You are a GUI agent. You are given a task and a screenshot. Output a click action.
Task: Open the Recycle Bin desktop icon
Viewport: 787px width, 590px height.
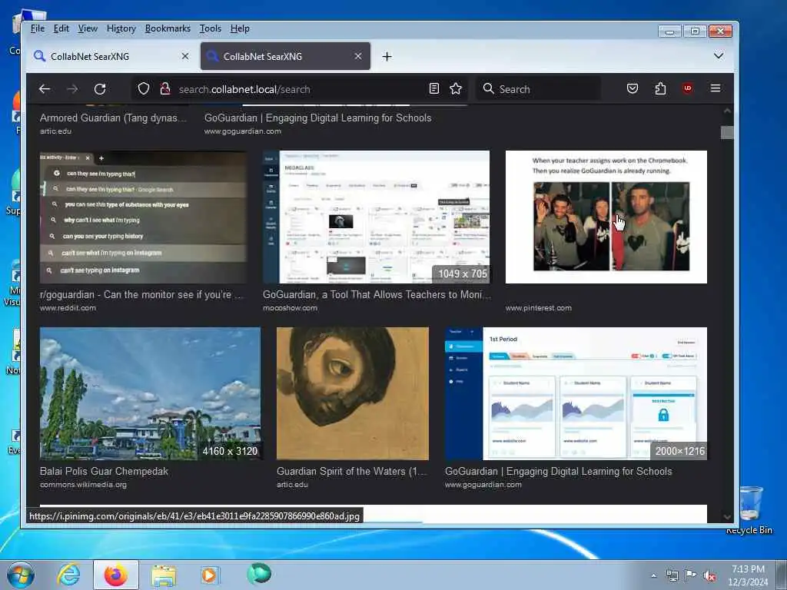point(750,509)
